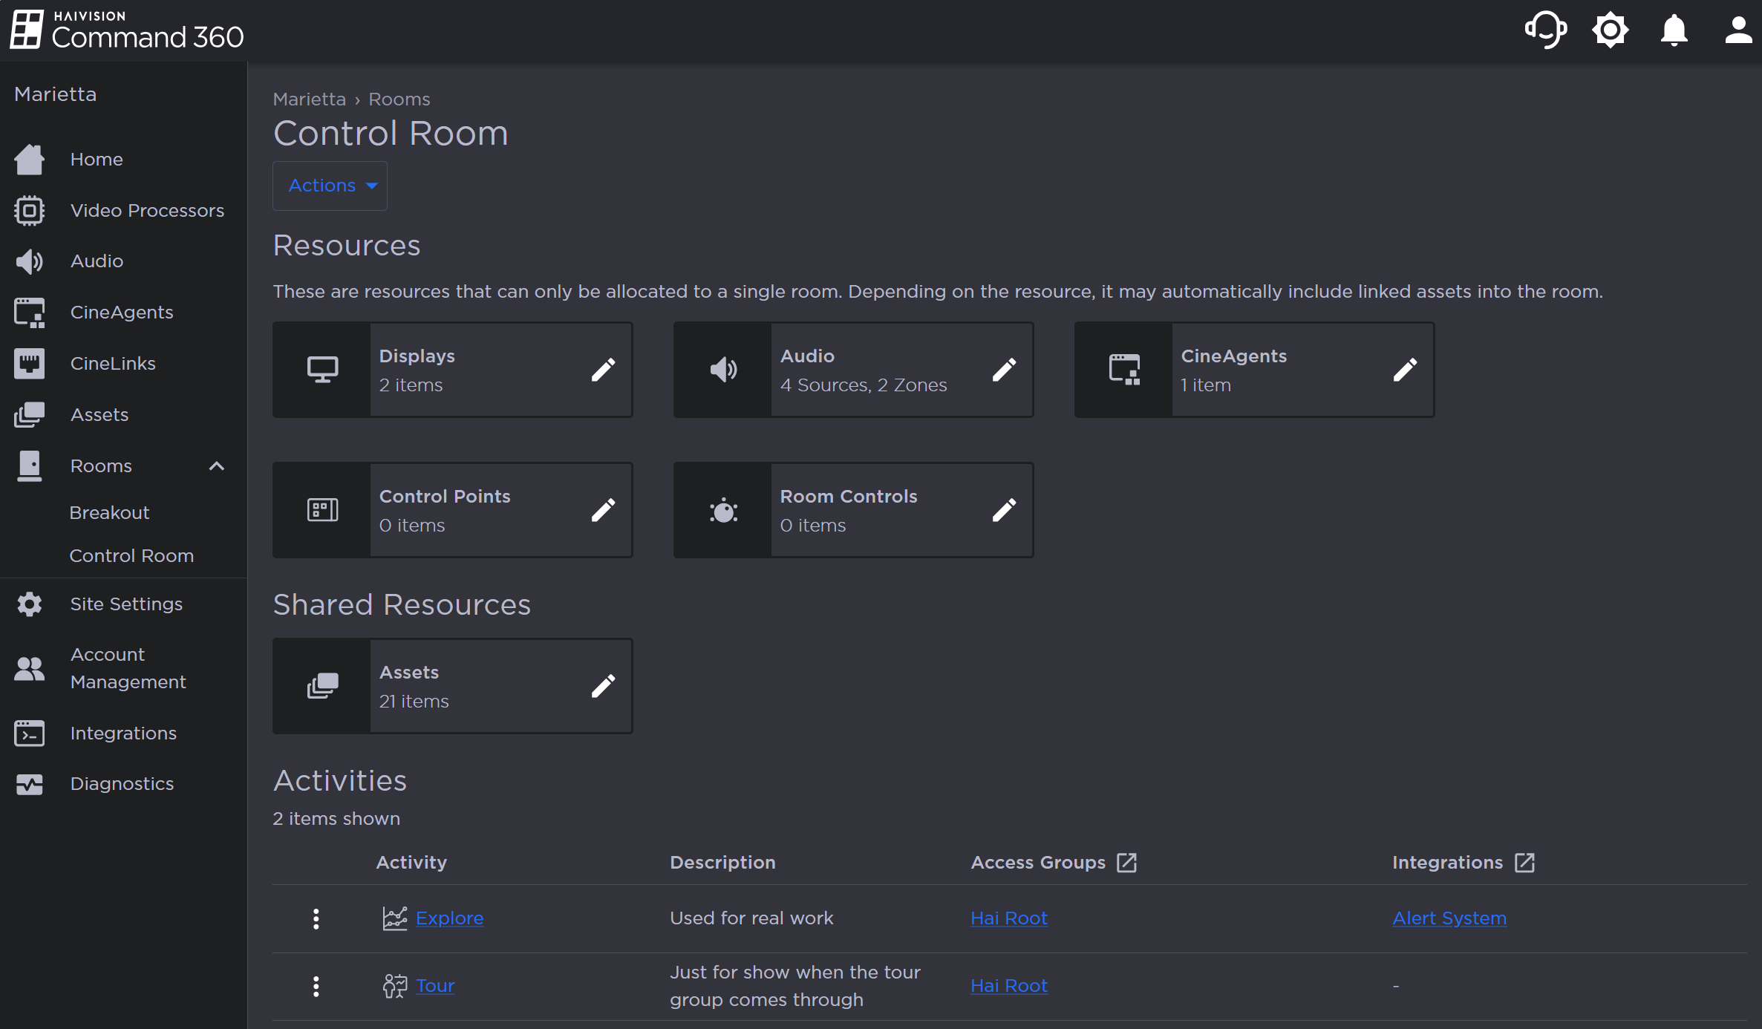This screenshot has height=1029, width=1762.
Task: Click Rooms in the breadcrumb
Action: coord(399,99)
